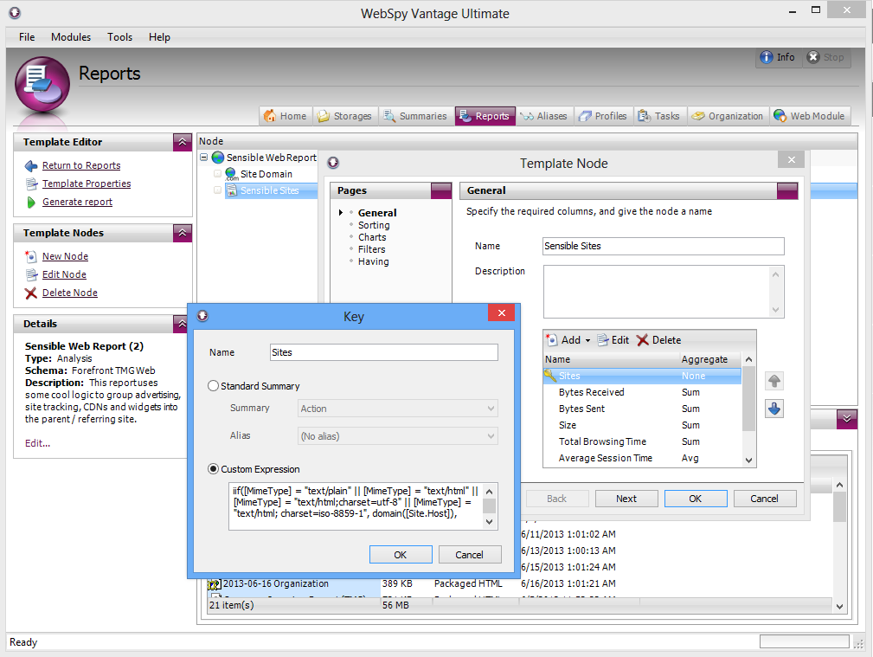Click the Key dialog Name field
Viewport: 873px width, 657px height.
pos(383,352)
